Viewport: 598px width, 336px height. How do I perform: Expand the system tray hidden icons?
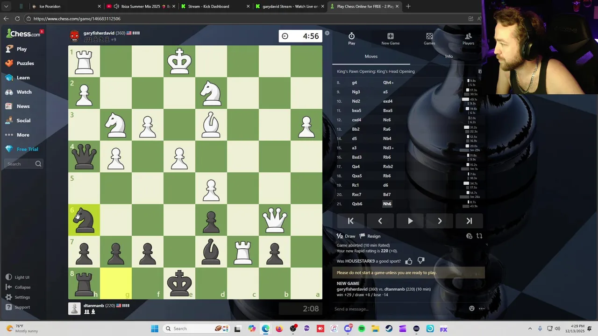(x=530, y=329)
